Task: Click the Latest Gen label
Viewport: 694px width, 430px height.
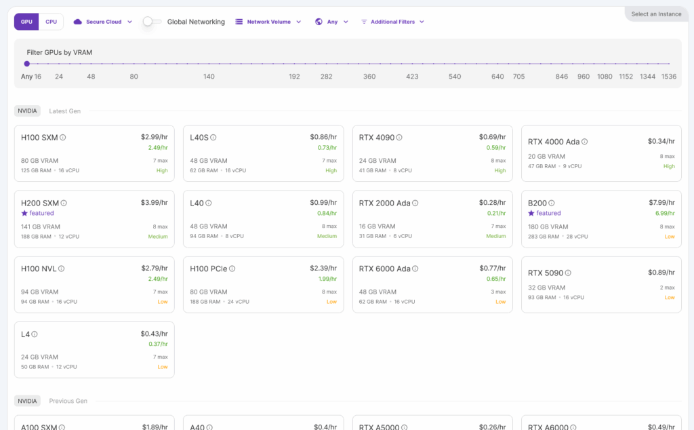Action: pos(64,111)
